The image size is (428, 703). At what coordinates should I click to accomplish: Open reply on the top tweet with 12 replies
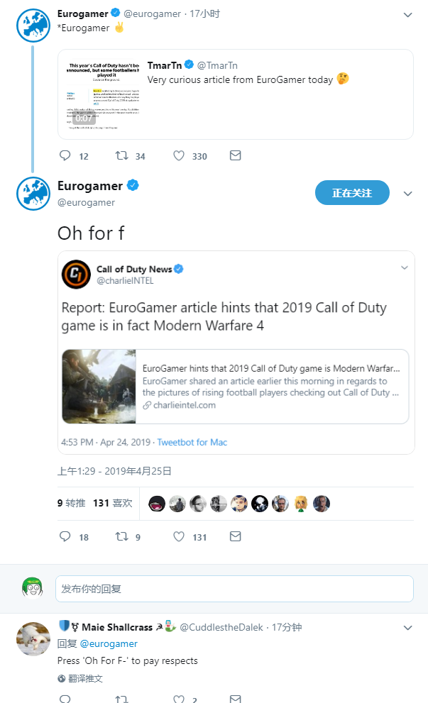point(65,155)
